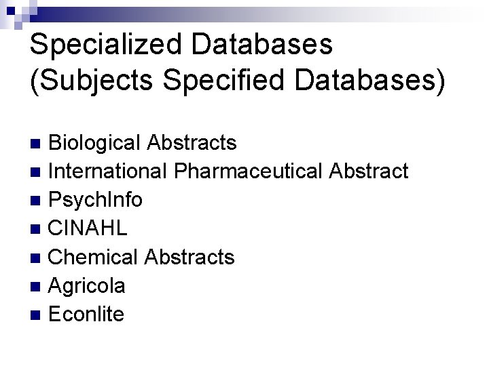489x366 pixels.
Task: Click the International Pharmaceutical Abstract text
Action: [x=228, y=171]
